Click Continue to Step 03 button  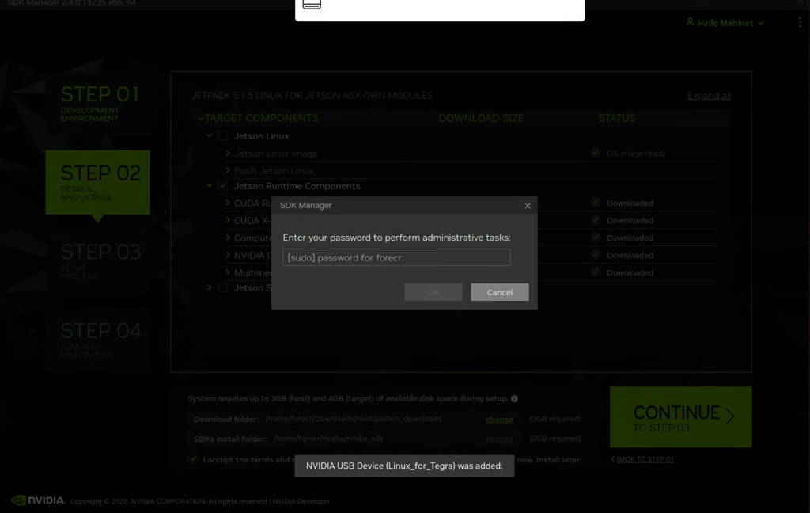coord(680,416)
